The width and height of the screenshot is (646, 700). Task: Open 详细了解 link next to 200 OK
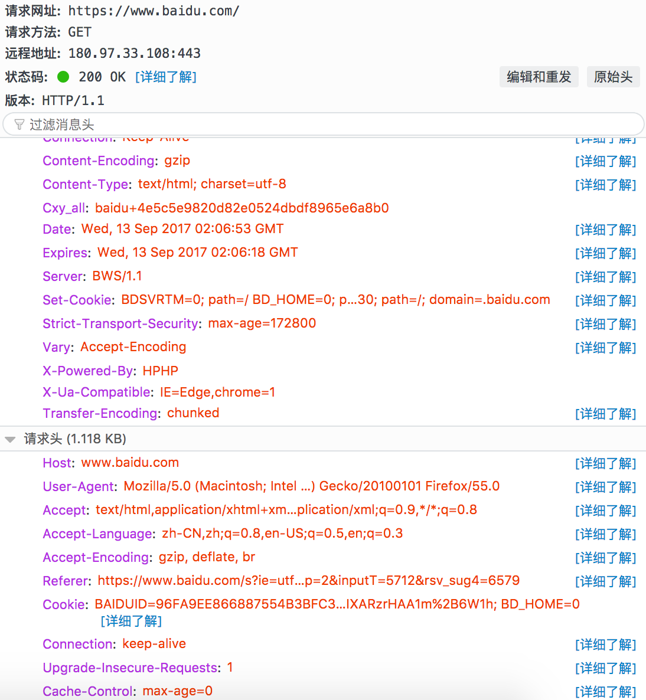(x=166, y=77)
